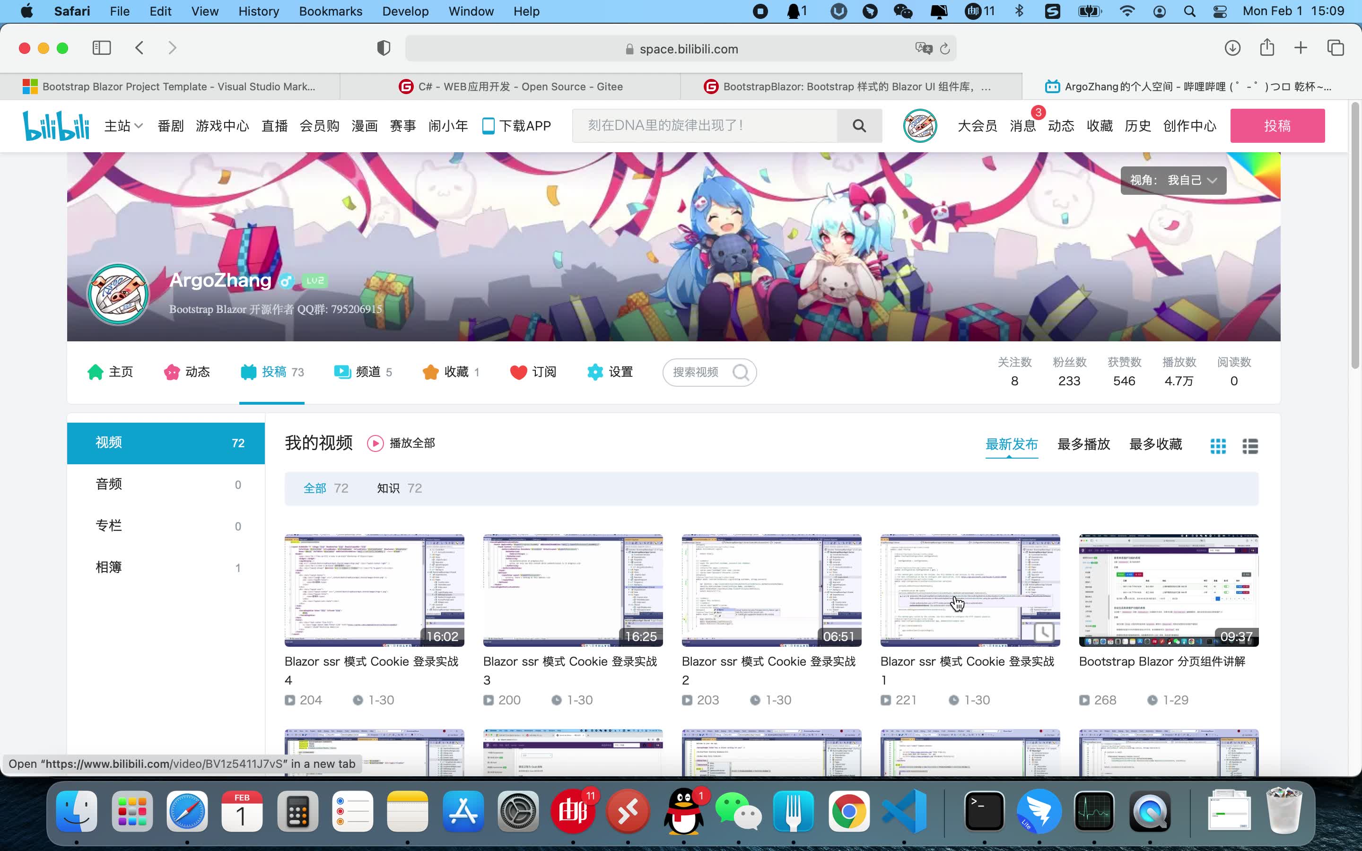The height and width of the screenshot is (851, 1362).
Task: Open the Bookmarks menu in the menu bar
Action: (x=331, y=11)
